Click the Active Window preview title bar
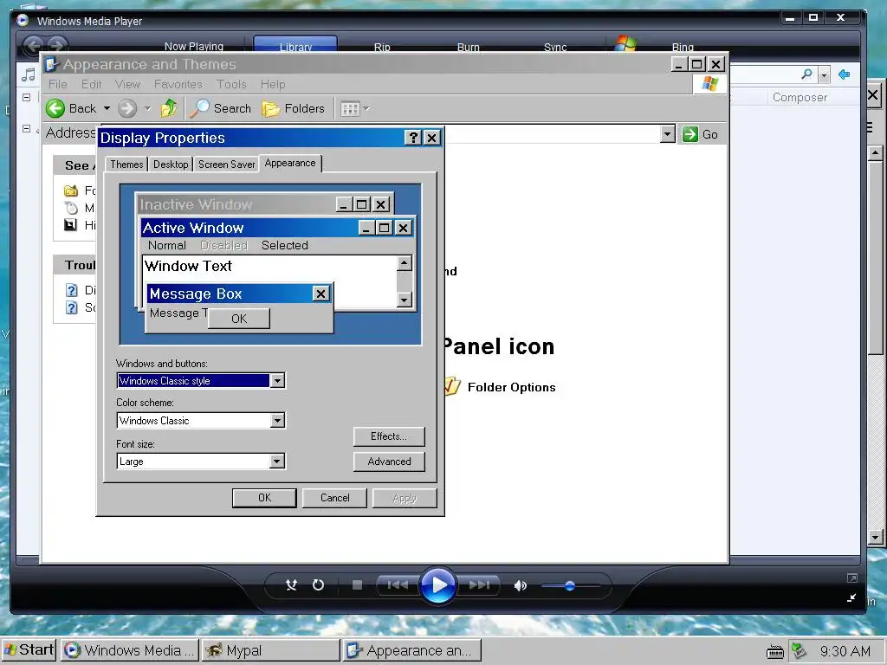The height and width of the screenshot is (665, 887). point(276,228)
